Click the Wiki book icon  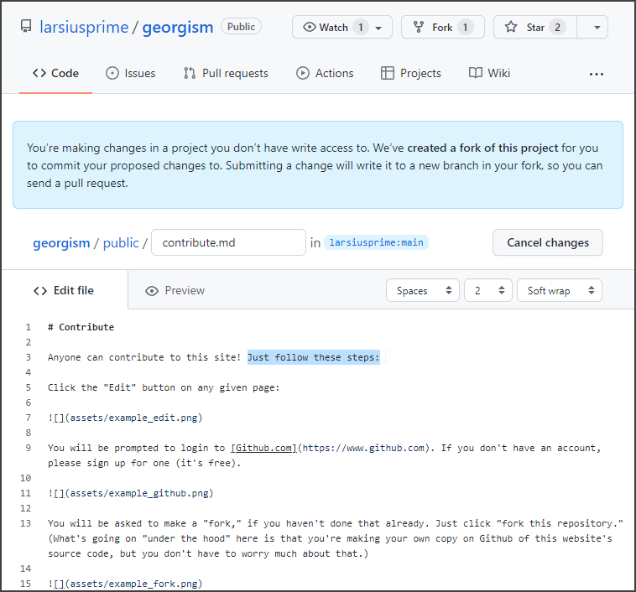476,73
